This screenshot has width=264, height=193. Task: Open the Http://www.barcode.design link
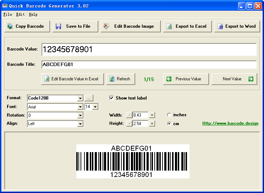pyautogui.click(x=230, y=123)
